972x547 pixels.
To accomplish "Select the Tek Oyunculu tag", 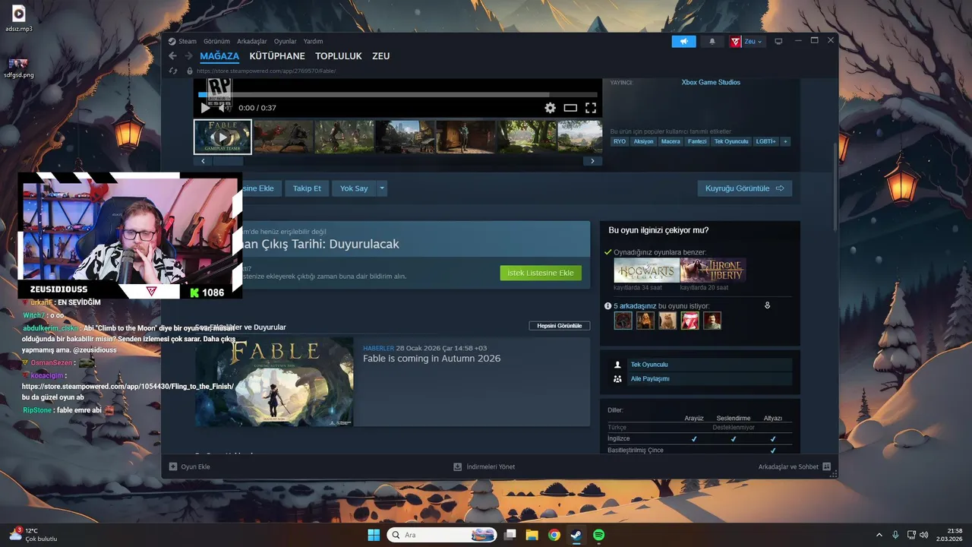I will [731, 141].
